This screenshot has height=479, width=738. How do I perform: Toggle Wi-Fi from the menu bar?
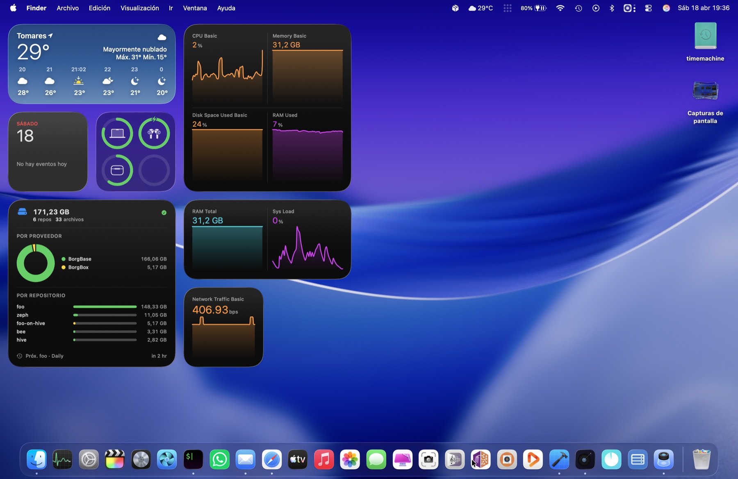[560, 8]
